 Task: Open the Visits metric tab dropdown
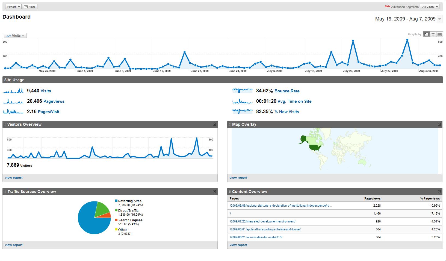15,36
